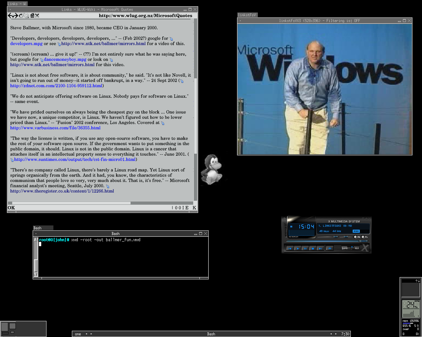Skip to next track in XMMS
Image resolution: width=422 pixels, height=337 pixels.
click(320, 248)
